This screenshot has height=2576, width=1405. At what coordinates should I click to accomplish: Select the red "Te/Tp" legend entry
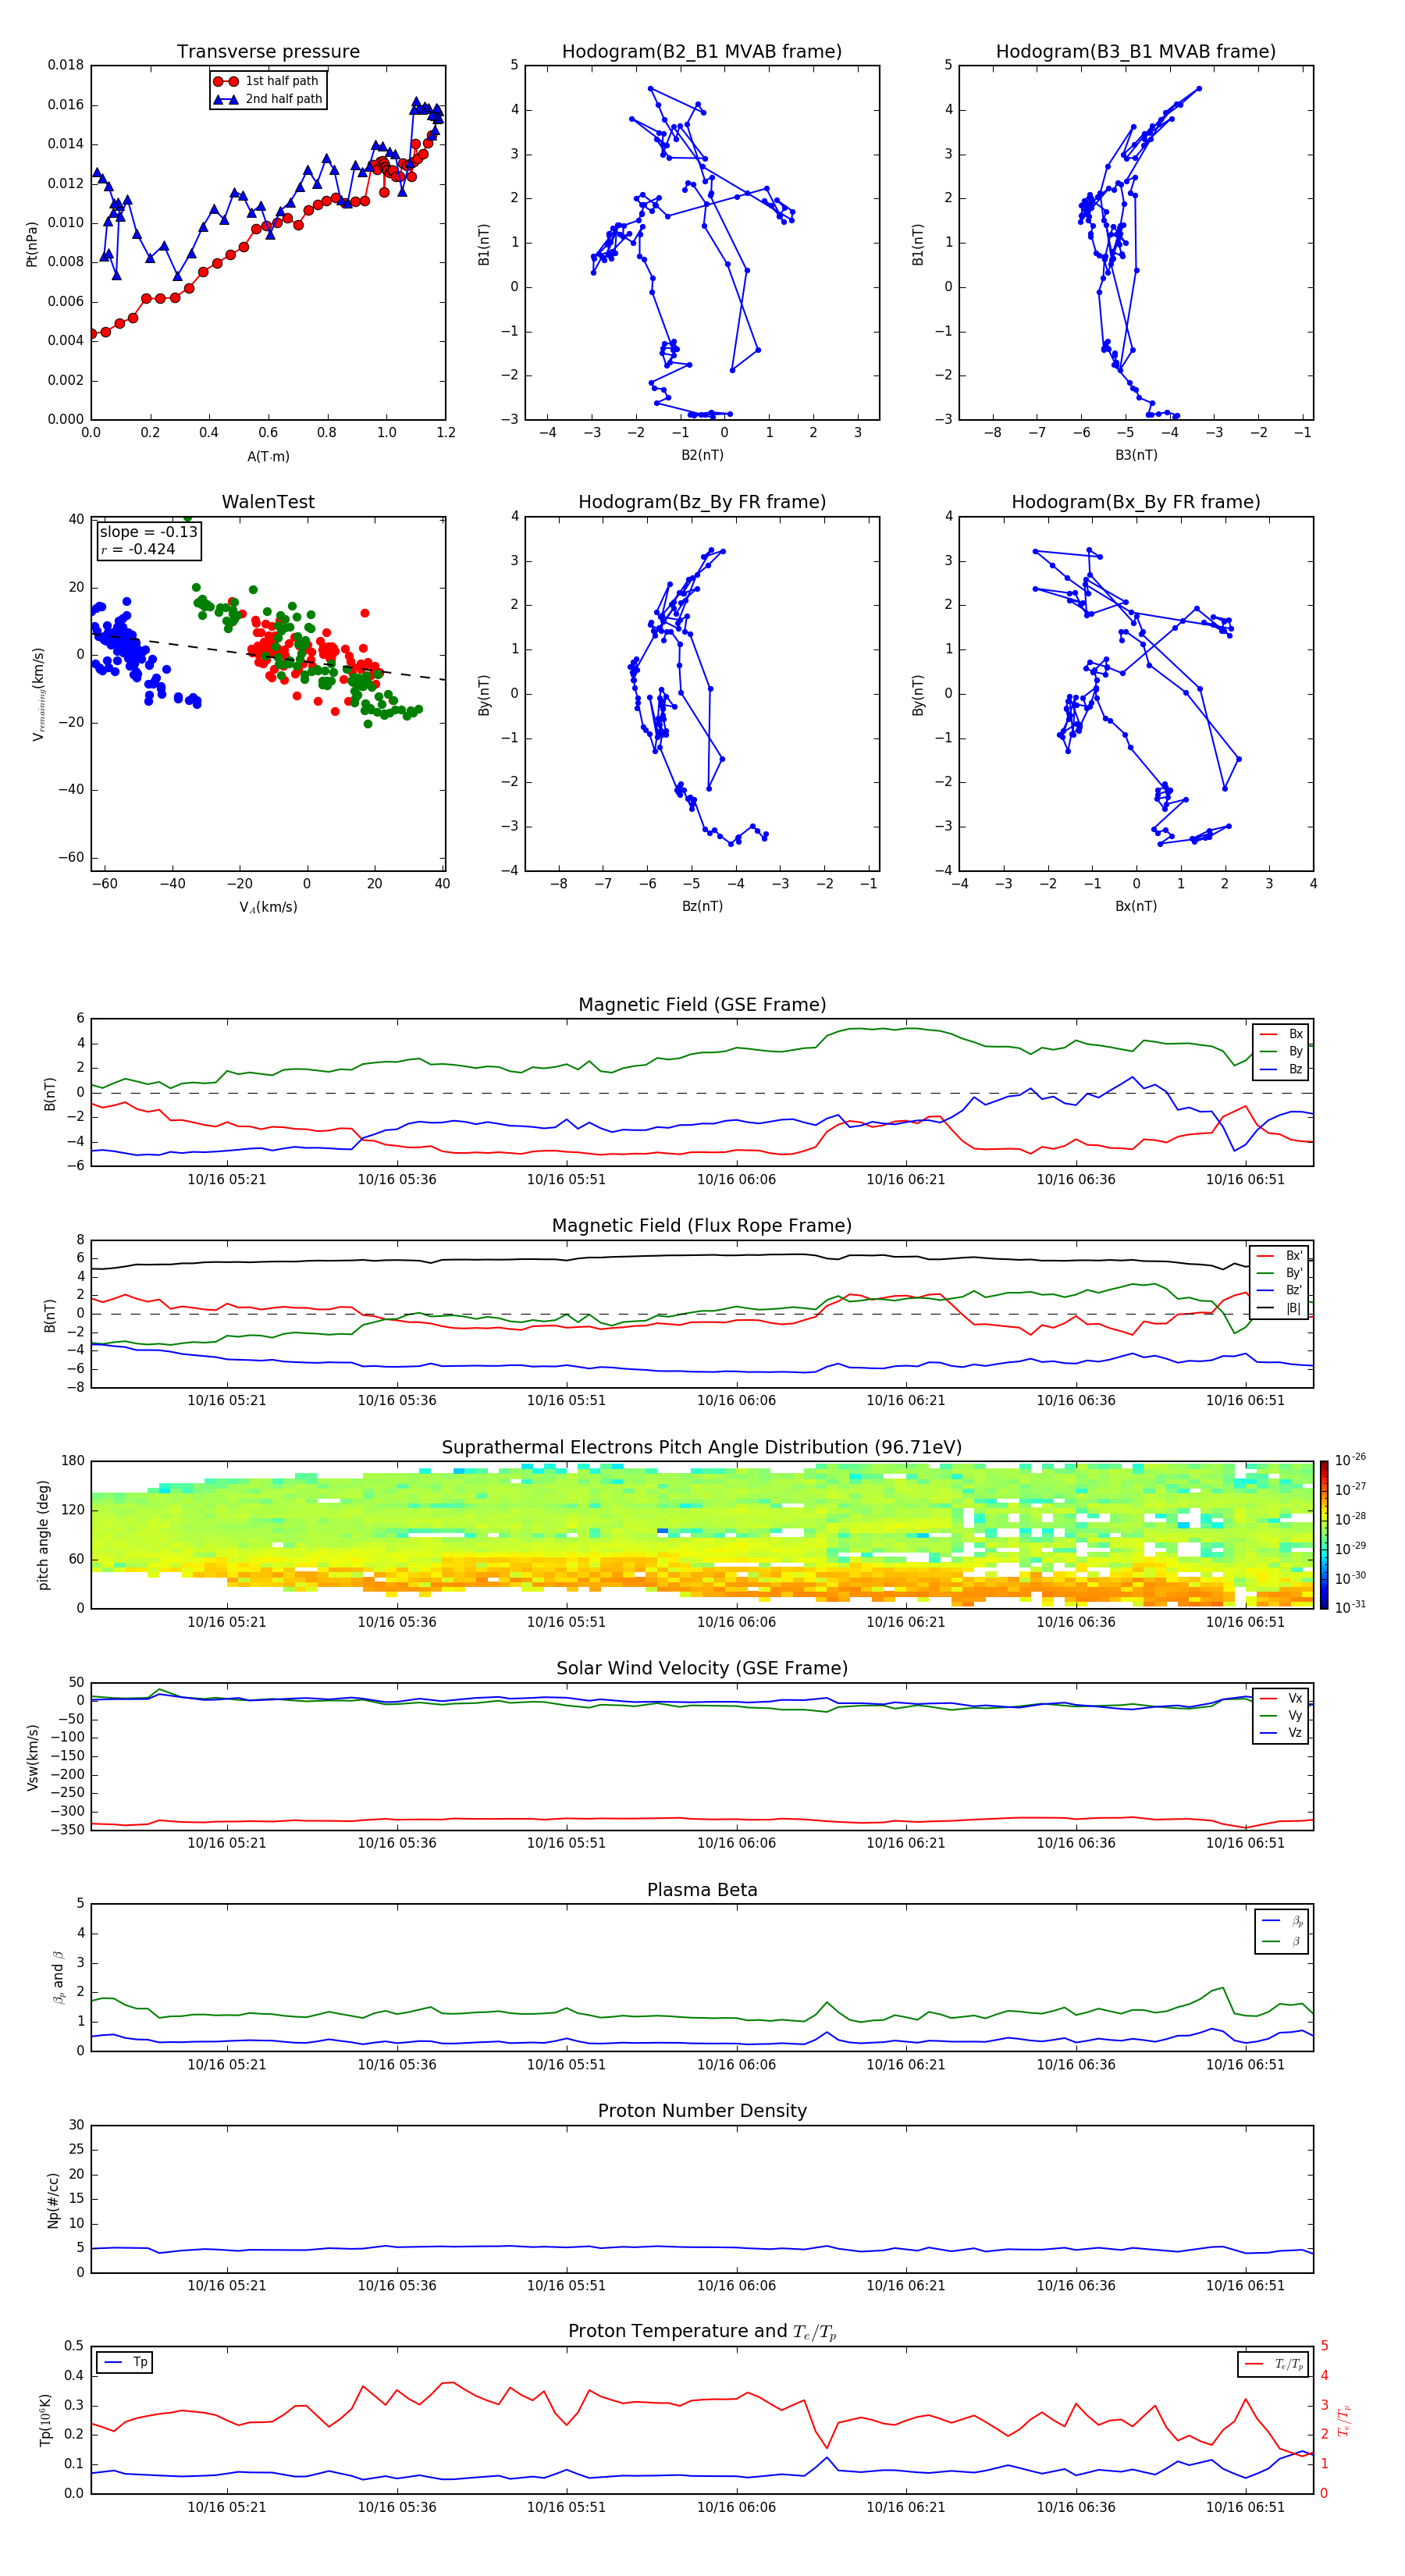(x=1273, y=2364)
